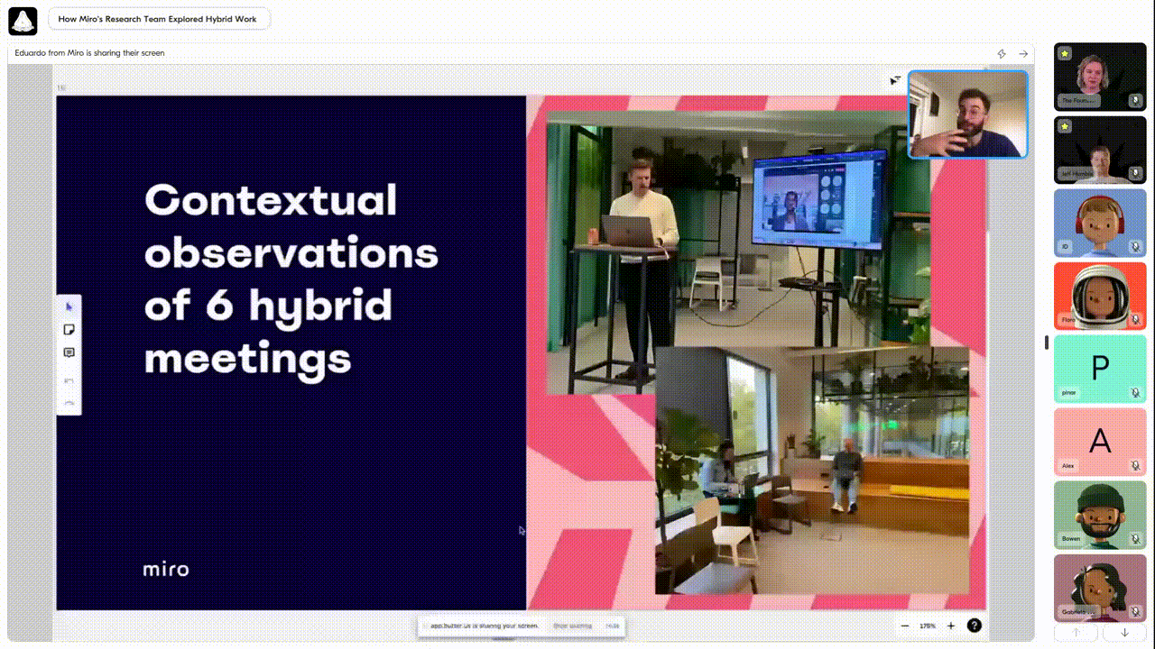Click the mic icon on top participant tile
The image size is (1155, 649).
click(x=1135, y=100)
